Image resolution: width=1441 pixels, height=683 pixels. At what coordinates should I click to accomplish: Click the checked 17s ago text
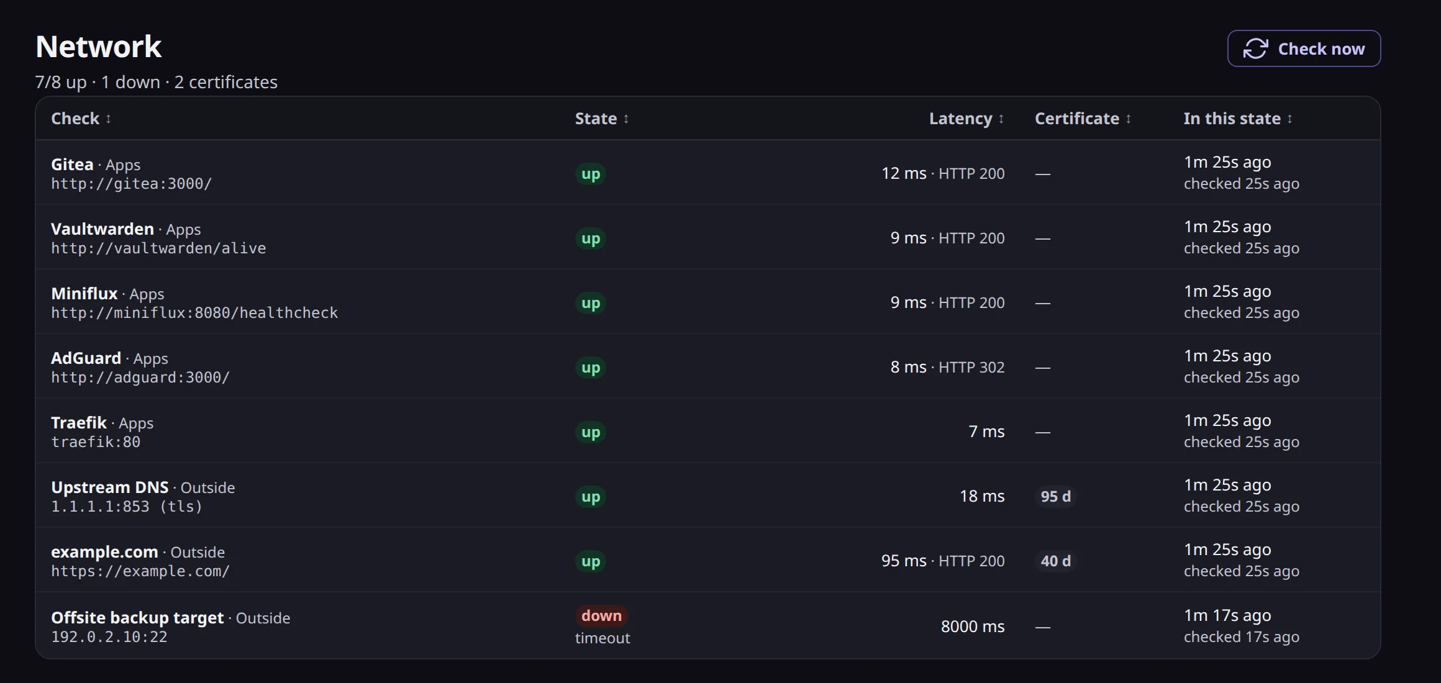(x=1242, y=637)
